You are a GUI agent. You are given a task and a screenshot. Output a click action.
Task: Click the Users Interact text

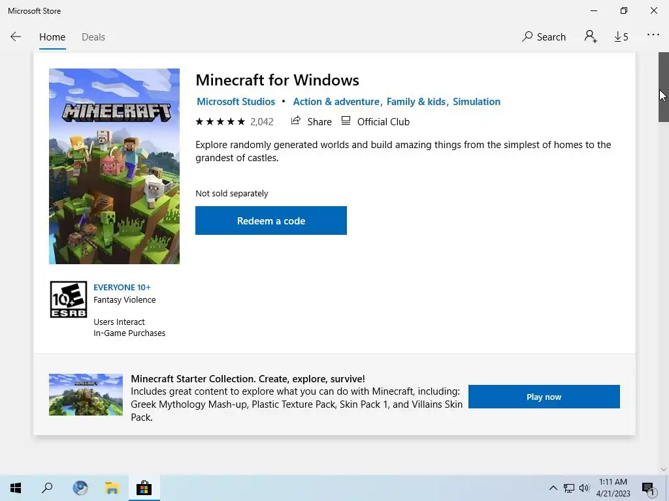119,322
